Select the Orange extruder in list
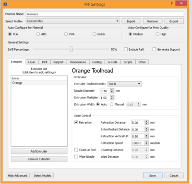This screenshot has height=184, width=192. click(x=39, y=83)
